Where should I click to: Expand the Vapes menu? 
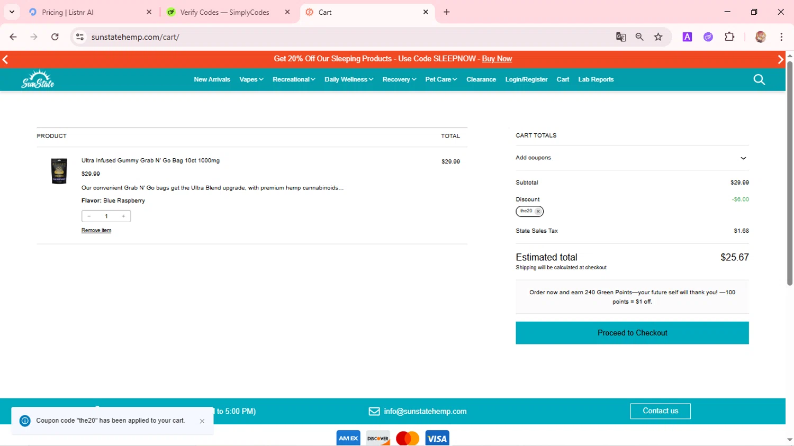tap(251, 79)
